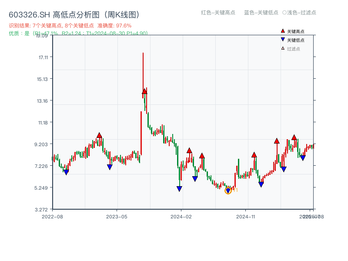Select the red peak marker at the 2023-08 spike
348x261 pixels.
point(144,91)
